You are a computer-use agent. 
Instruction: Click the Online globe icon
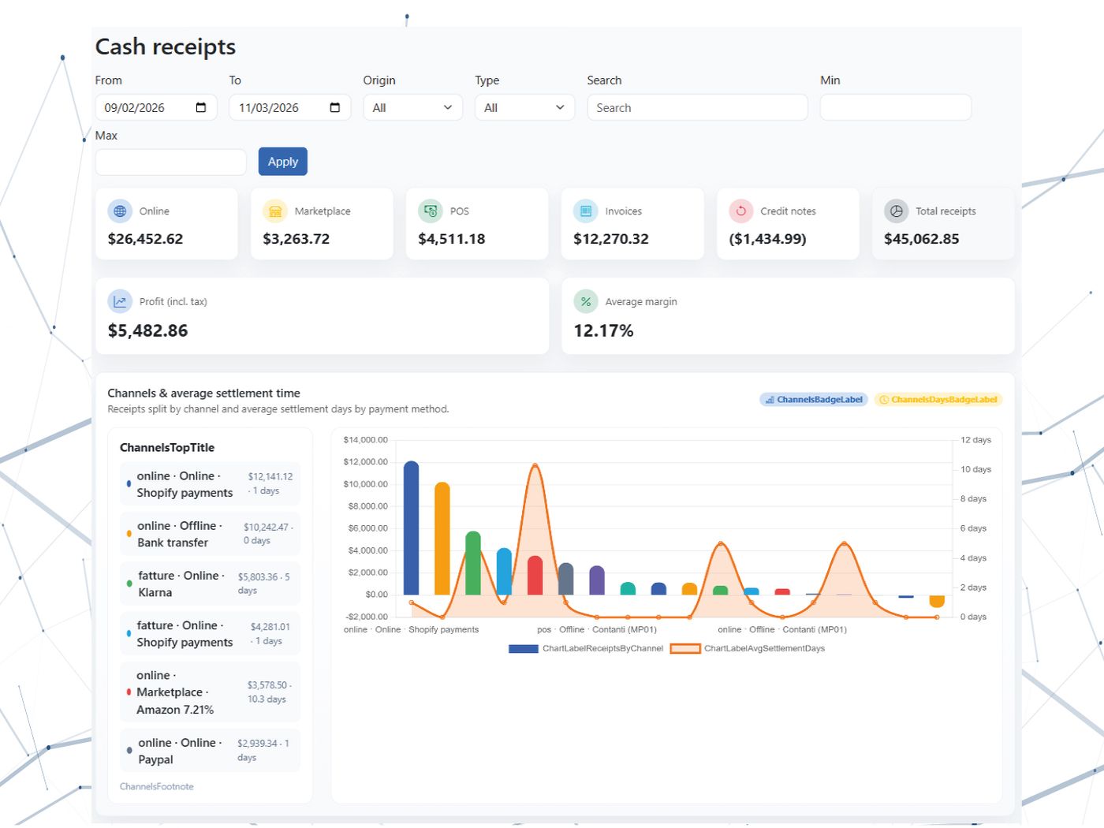coord(120,211)
